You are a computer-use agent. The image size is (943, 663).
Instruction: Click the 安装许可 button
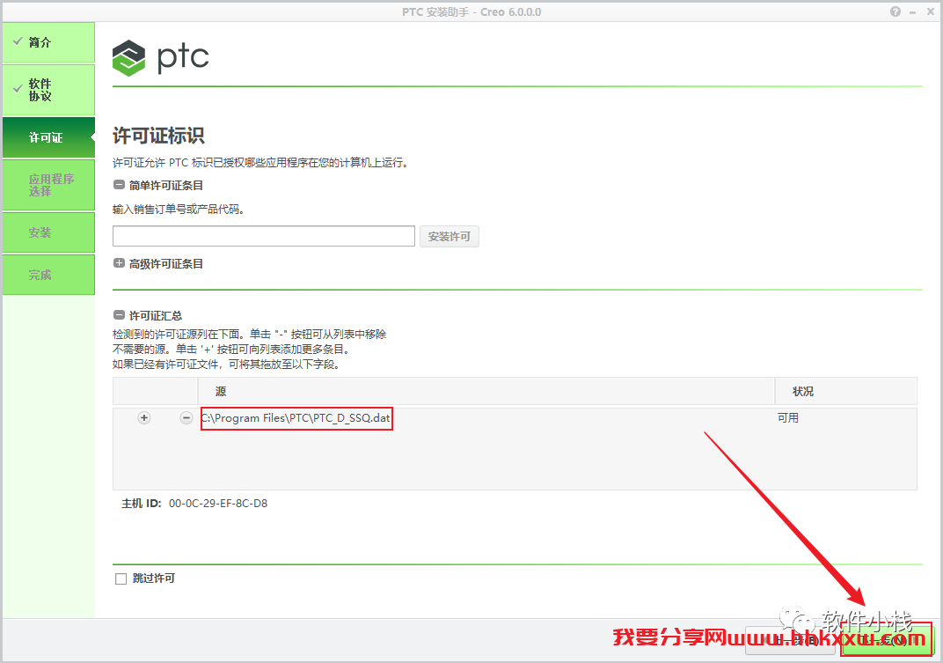(x=450, y=237)
